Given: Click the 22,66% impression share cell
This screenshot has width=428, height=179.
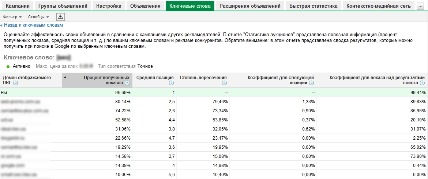Looking at the screenshot, I should (x=123, y=138).
